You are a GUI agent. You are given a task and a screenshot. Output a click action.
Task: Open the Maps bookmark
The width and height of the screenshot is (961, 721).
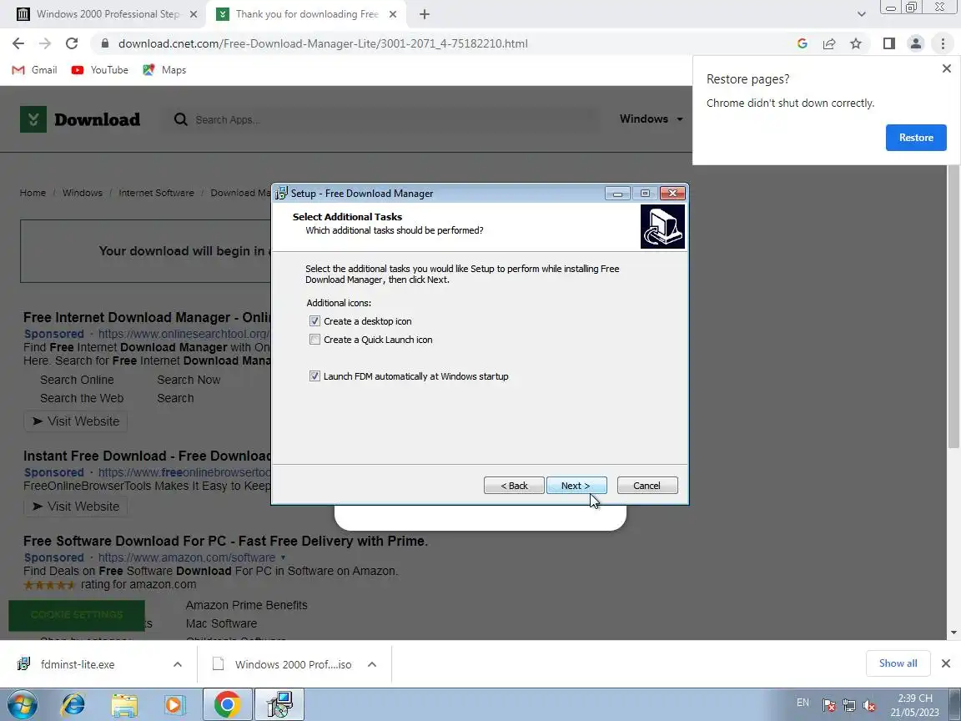164,70
